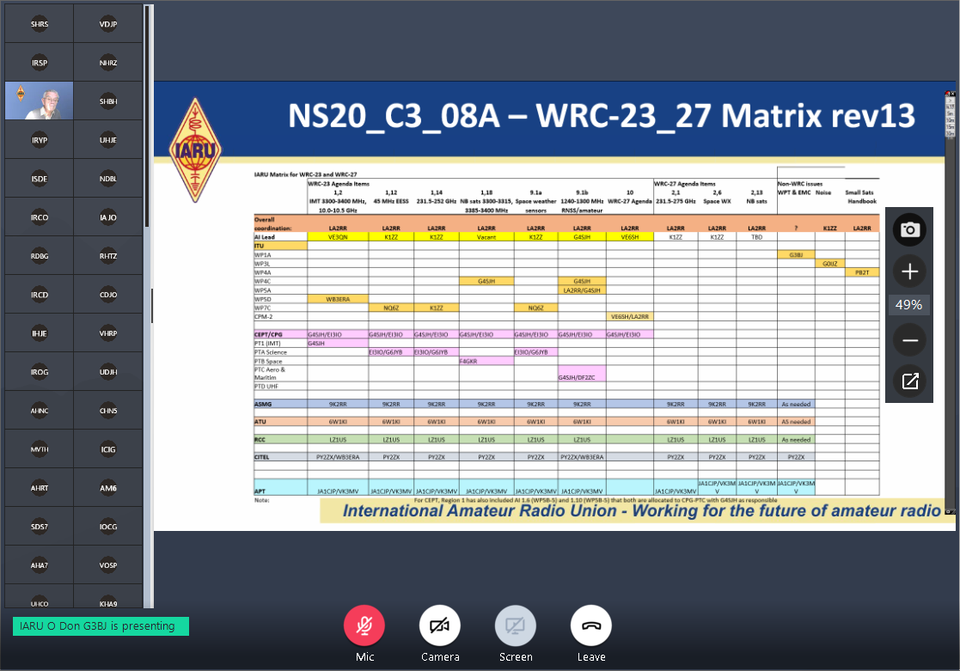
Task: Select participant AHRT avatar
Action: [x=40, y=488]
